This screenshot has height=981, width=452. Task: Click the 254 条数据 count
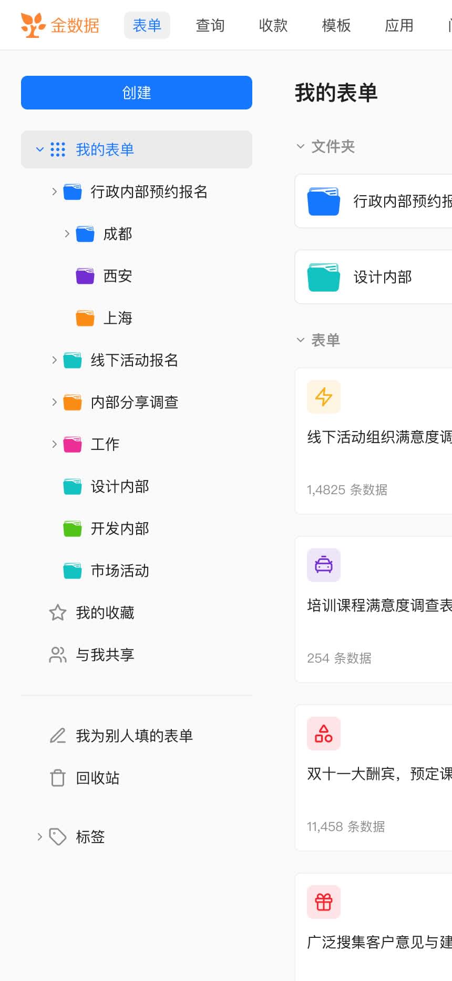click(339, 658)
